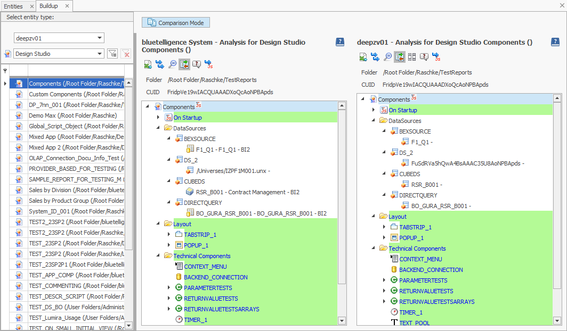
Task: Open the Design Studio entity type dropdown
Action: pyautogui.click(x=100, y=54)
